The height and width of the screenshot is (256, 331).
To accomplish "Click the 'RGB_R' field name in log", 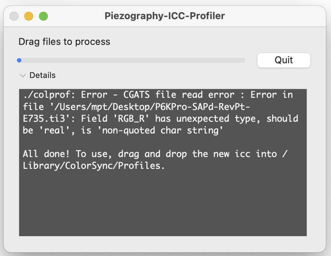I will [x=131, y=118].
